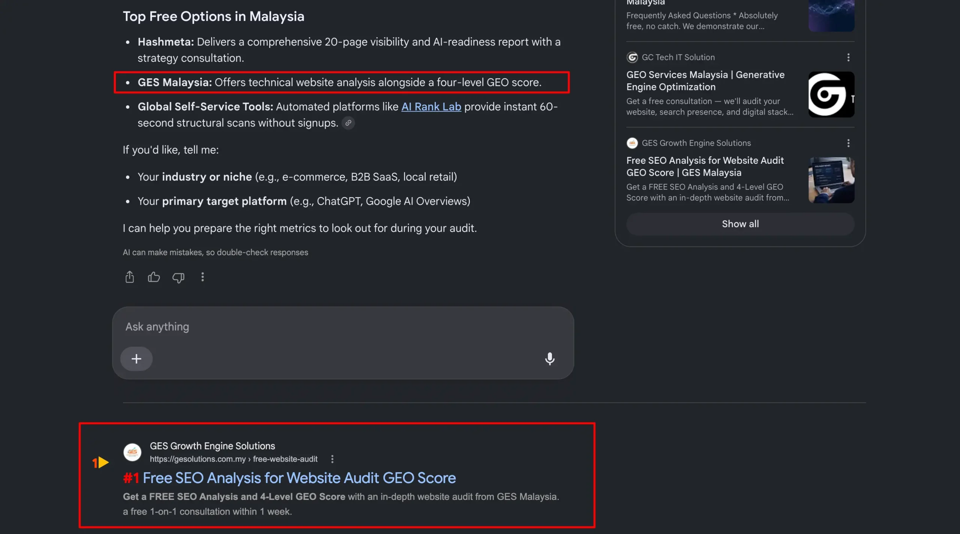
Task: Click 'If you'd like, tell me:' line
Action: [x=171, y=150]
